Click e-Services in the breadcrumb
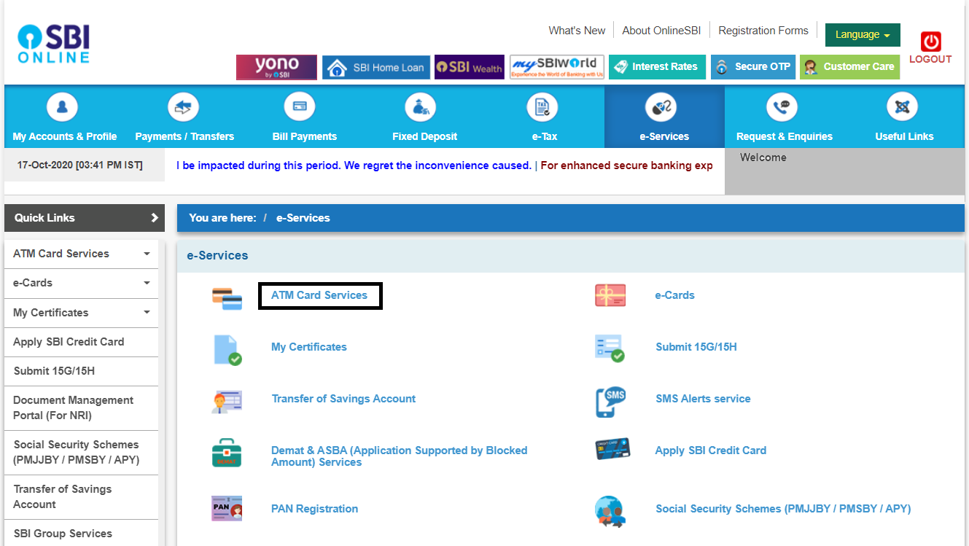 point(303,218)
